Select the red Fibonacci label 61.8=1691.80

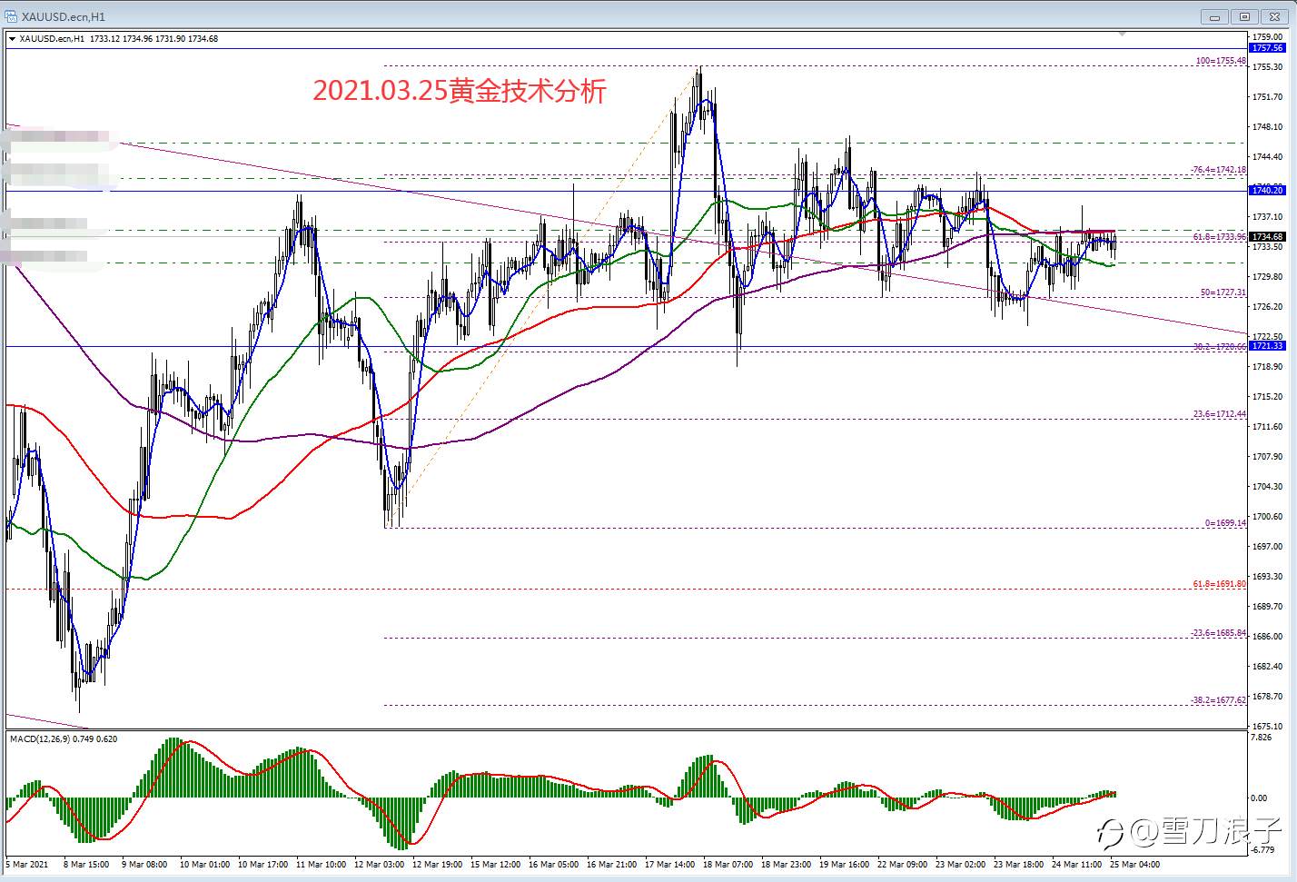click(1220, 584)
